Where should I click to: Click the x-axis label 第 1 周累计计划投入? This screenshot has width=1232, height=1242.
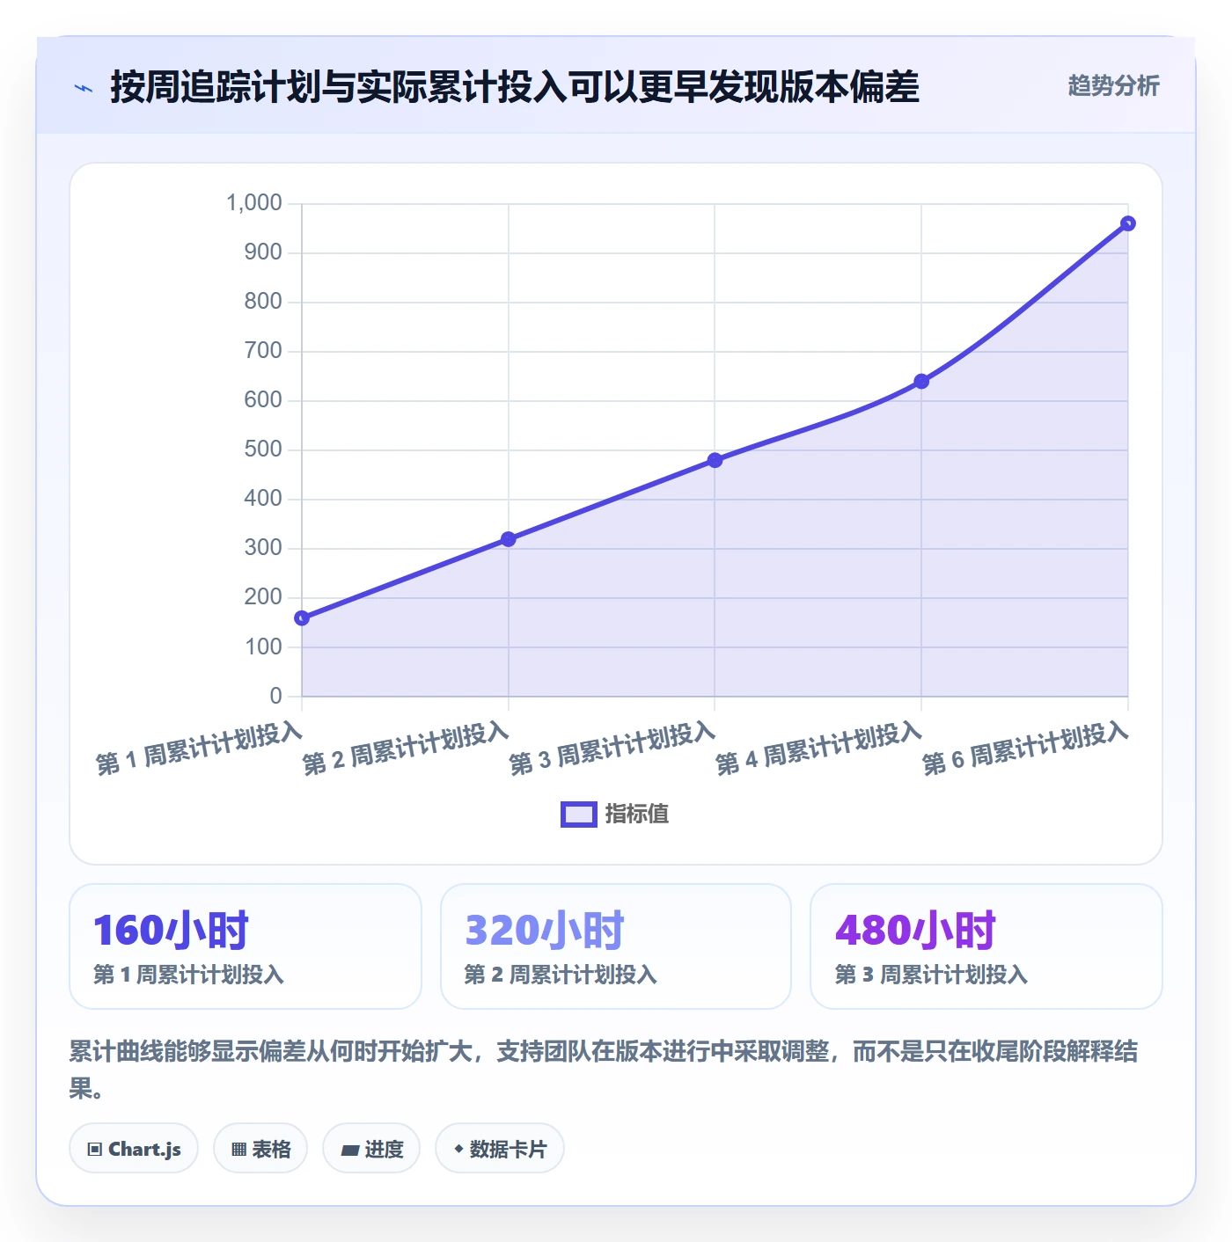[199, 749]
